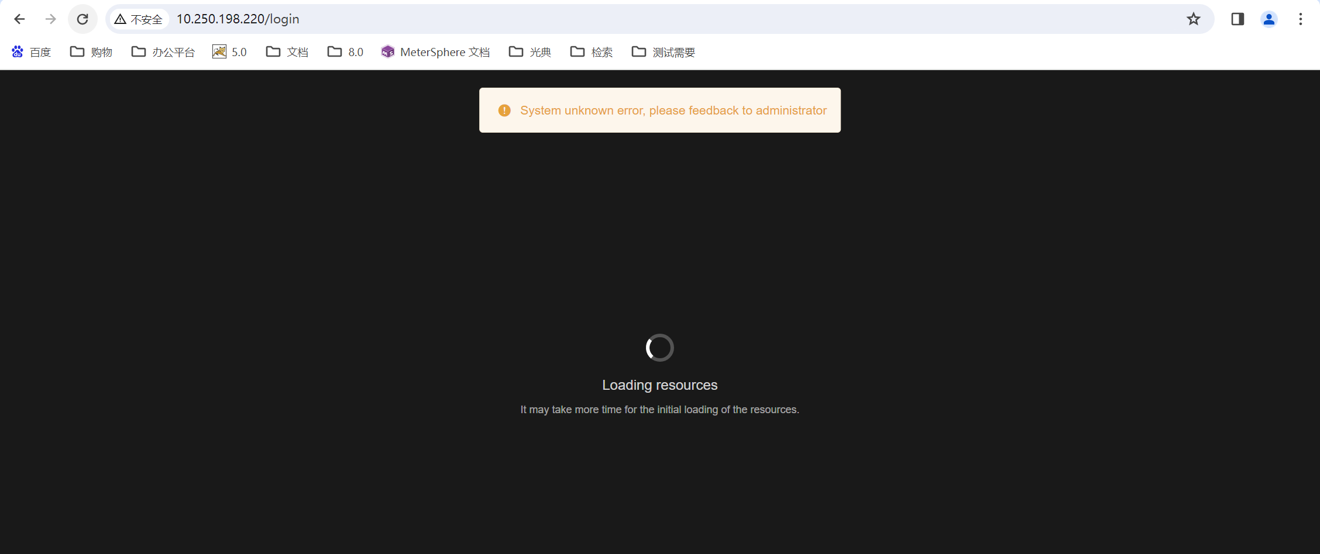Click the Loading resources heading
The height and width of the screenshot is (554, 1320).
(660, 385)
